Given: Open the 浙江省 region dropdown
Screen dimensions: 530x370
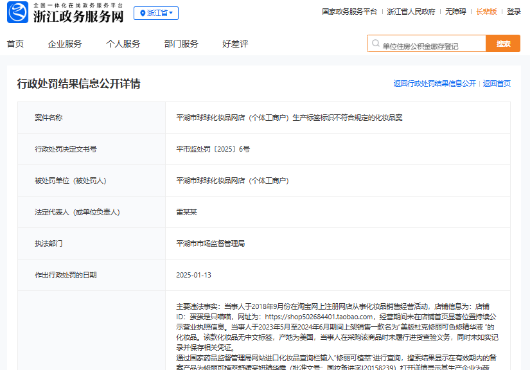Looking at the screenshot, I should coord(156,13).
